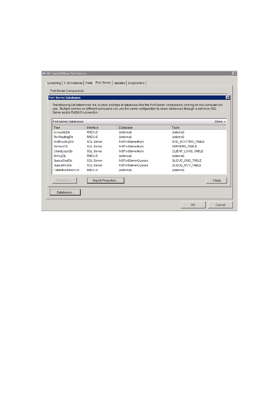Viewport: 278px width, 394px height.
Task: Select the QueueSndDb row
Action: (x=139, y=161)
